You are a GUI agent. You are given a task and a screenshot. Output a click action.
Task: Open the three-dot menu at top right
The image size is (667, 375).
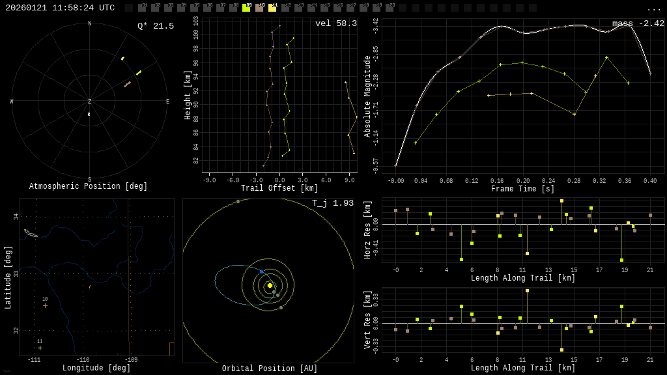[x=653, y=8]
